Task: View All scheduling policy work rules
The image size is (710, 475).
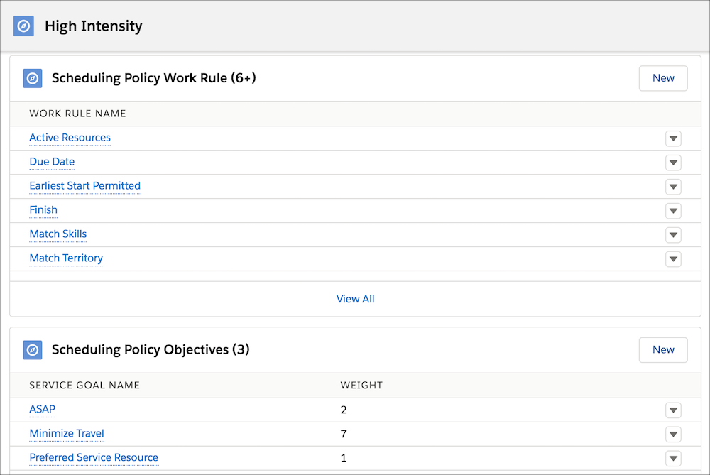Action: pos(355,299)
